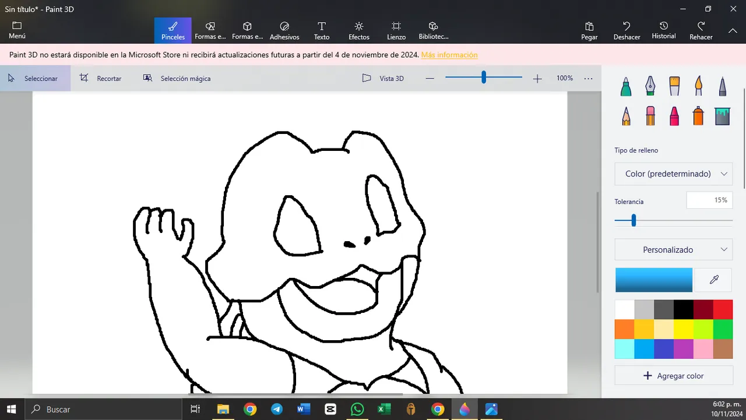Expand the Personalizado dropdown
The image size is (746, 420).
[674, 249]
